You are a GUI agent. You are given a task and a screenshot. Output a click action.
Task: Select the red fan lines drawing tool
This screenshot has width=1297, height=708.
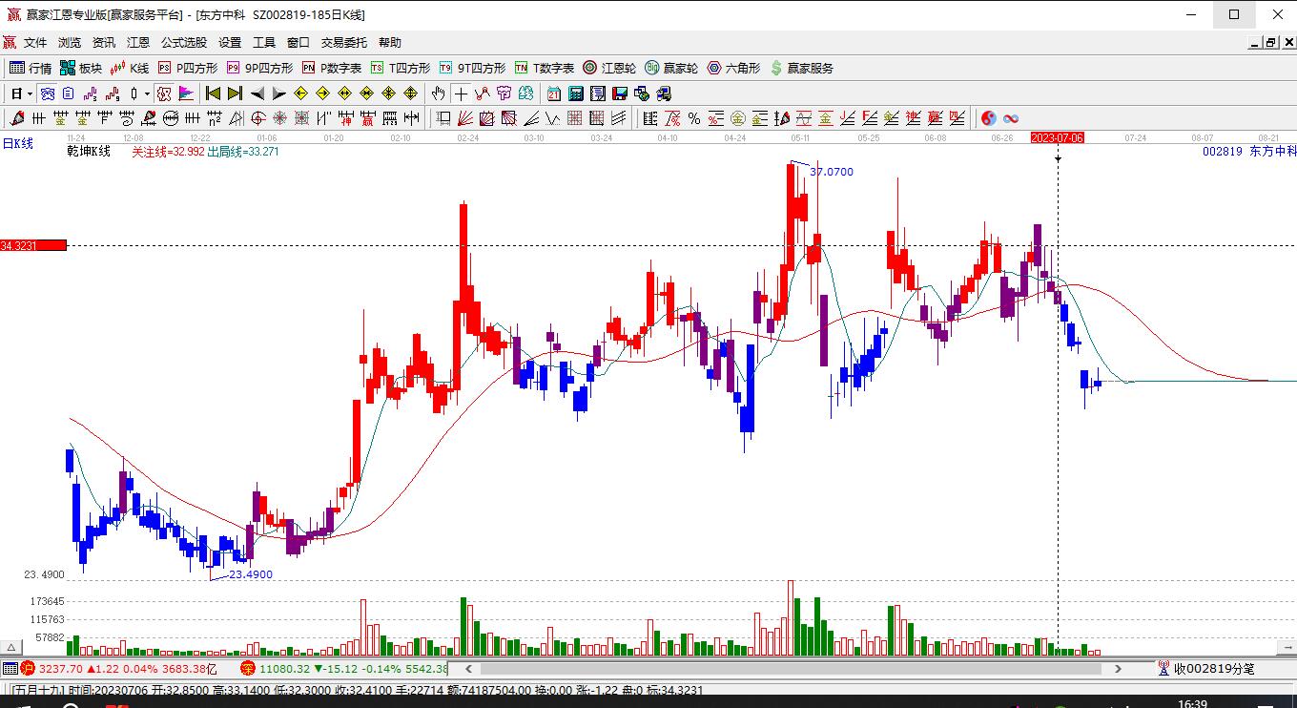click(465, 118)
